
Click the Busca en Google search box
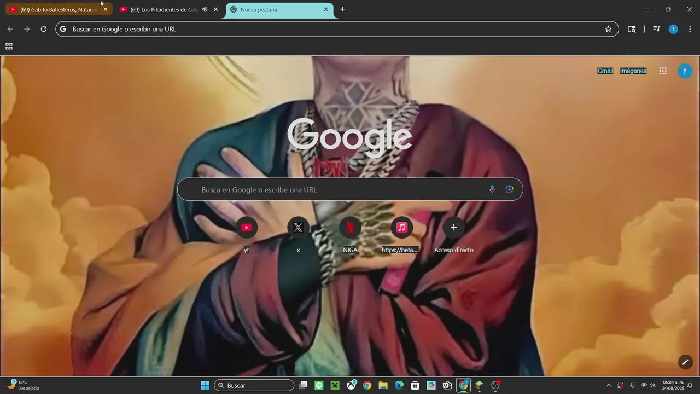(350, 189)
